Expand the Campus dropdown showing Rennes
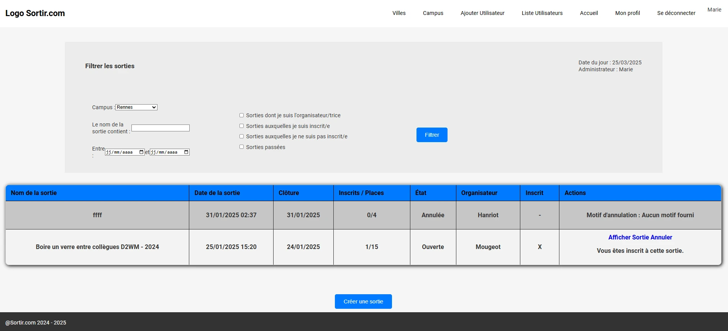This screenshot has width=728, height=331. tap(136, 107)
